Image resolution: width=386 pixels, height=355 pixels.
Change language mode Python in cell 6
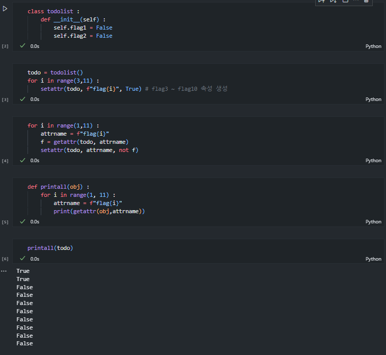pos(373,259)
